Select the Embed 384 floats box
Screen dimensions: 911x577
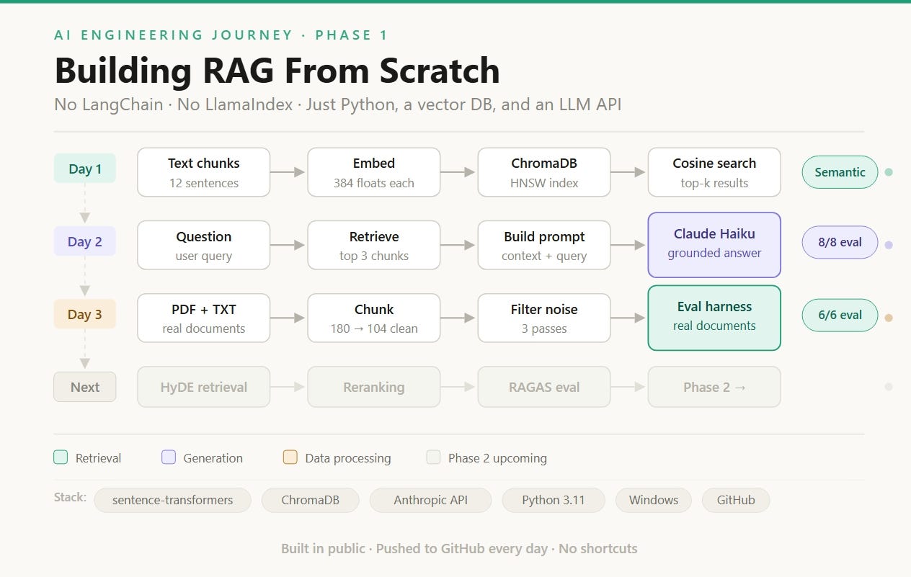pos(374,172)
